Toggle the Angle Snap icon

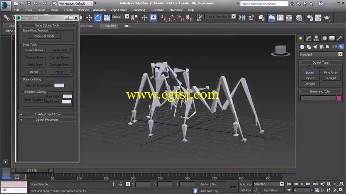[x=172, y=18]
